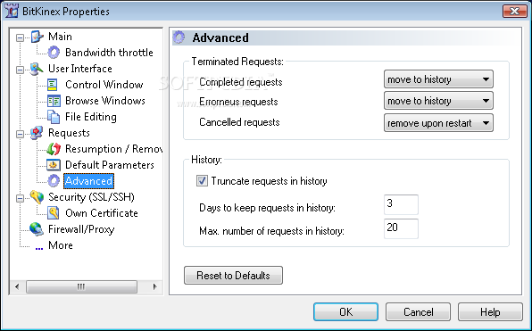Click the Cancel button
This screenshot has width=532, height=331.
click(418, 312)
